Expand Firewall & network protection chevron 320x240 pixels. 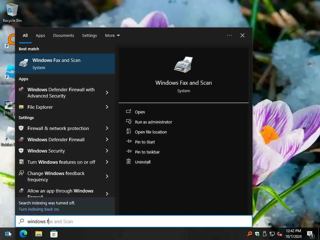(x=107, y=128)
